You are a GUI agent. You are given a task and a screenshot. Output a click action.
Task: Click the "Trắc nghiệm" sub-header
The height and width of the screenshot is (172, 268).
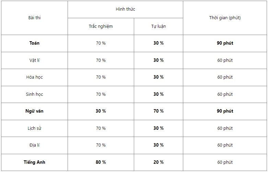coord(101,26)
